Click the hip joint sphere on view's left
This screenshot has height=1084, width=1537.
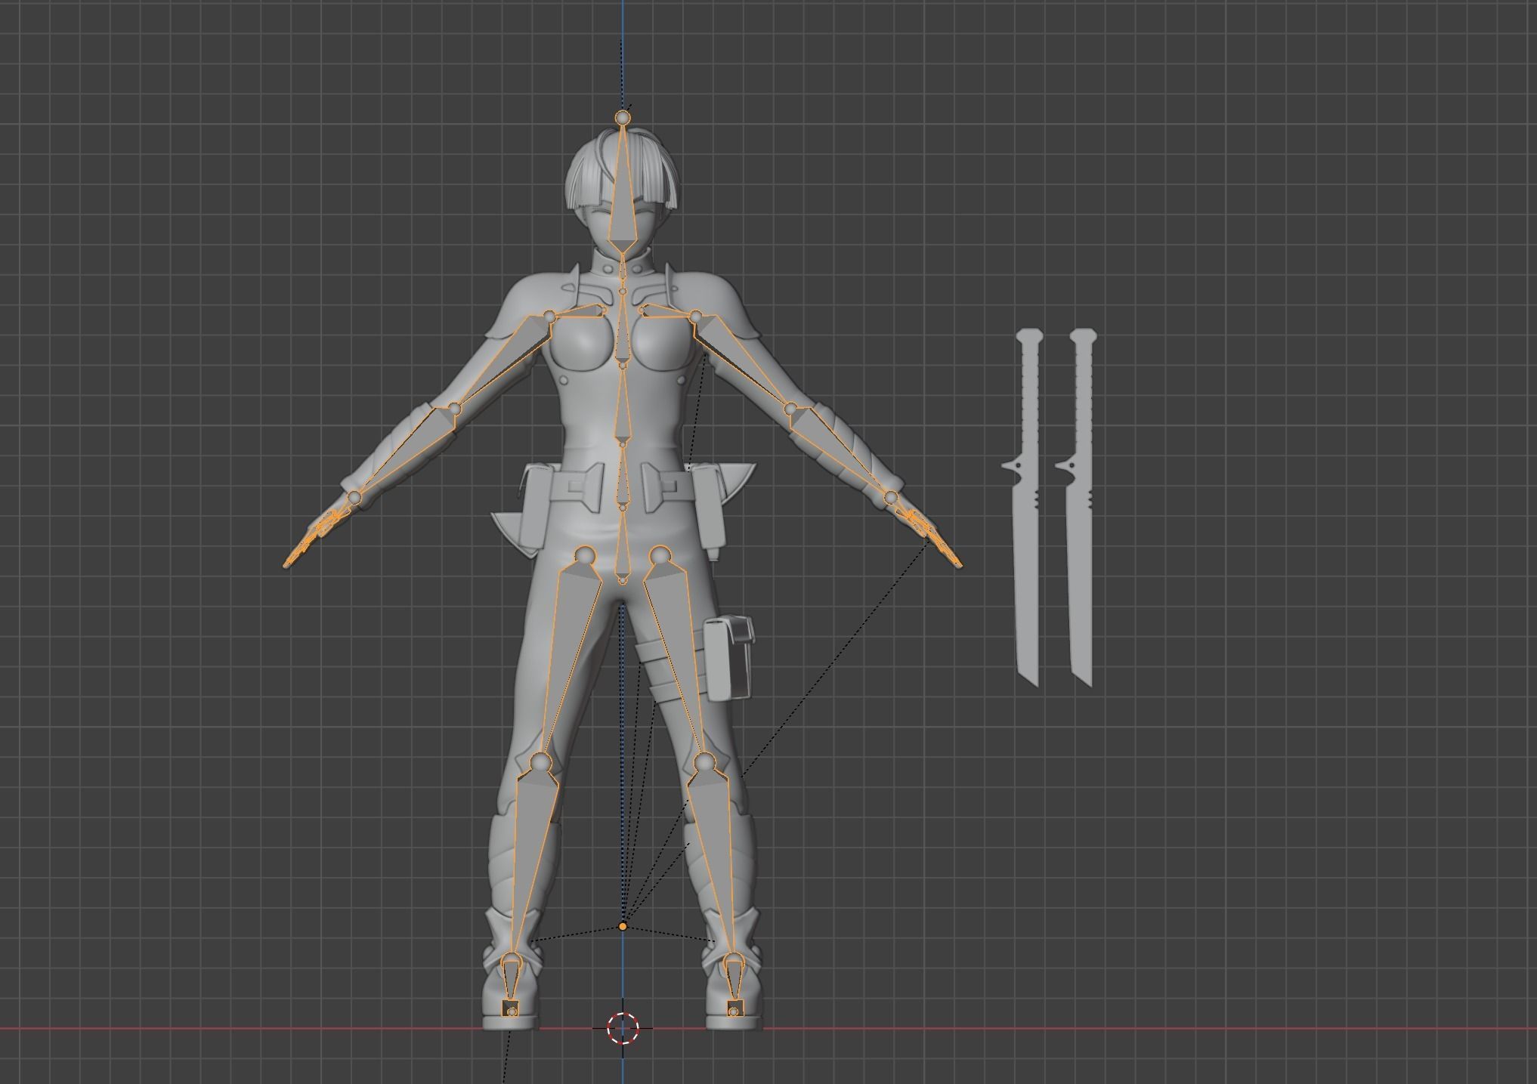(x=584, y=556)
